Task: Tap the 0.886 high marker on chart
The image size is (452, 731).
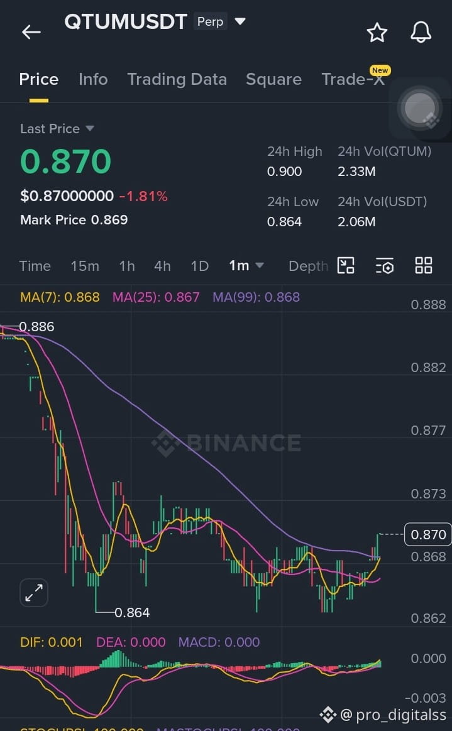Action: (36, 327)
